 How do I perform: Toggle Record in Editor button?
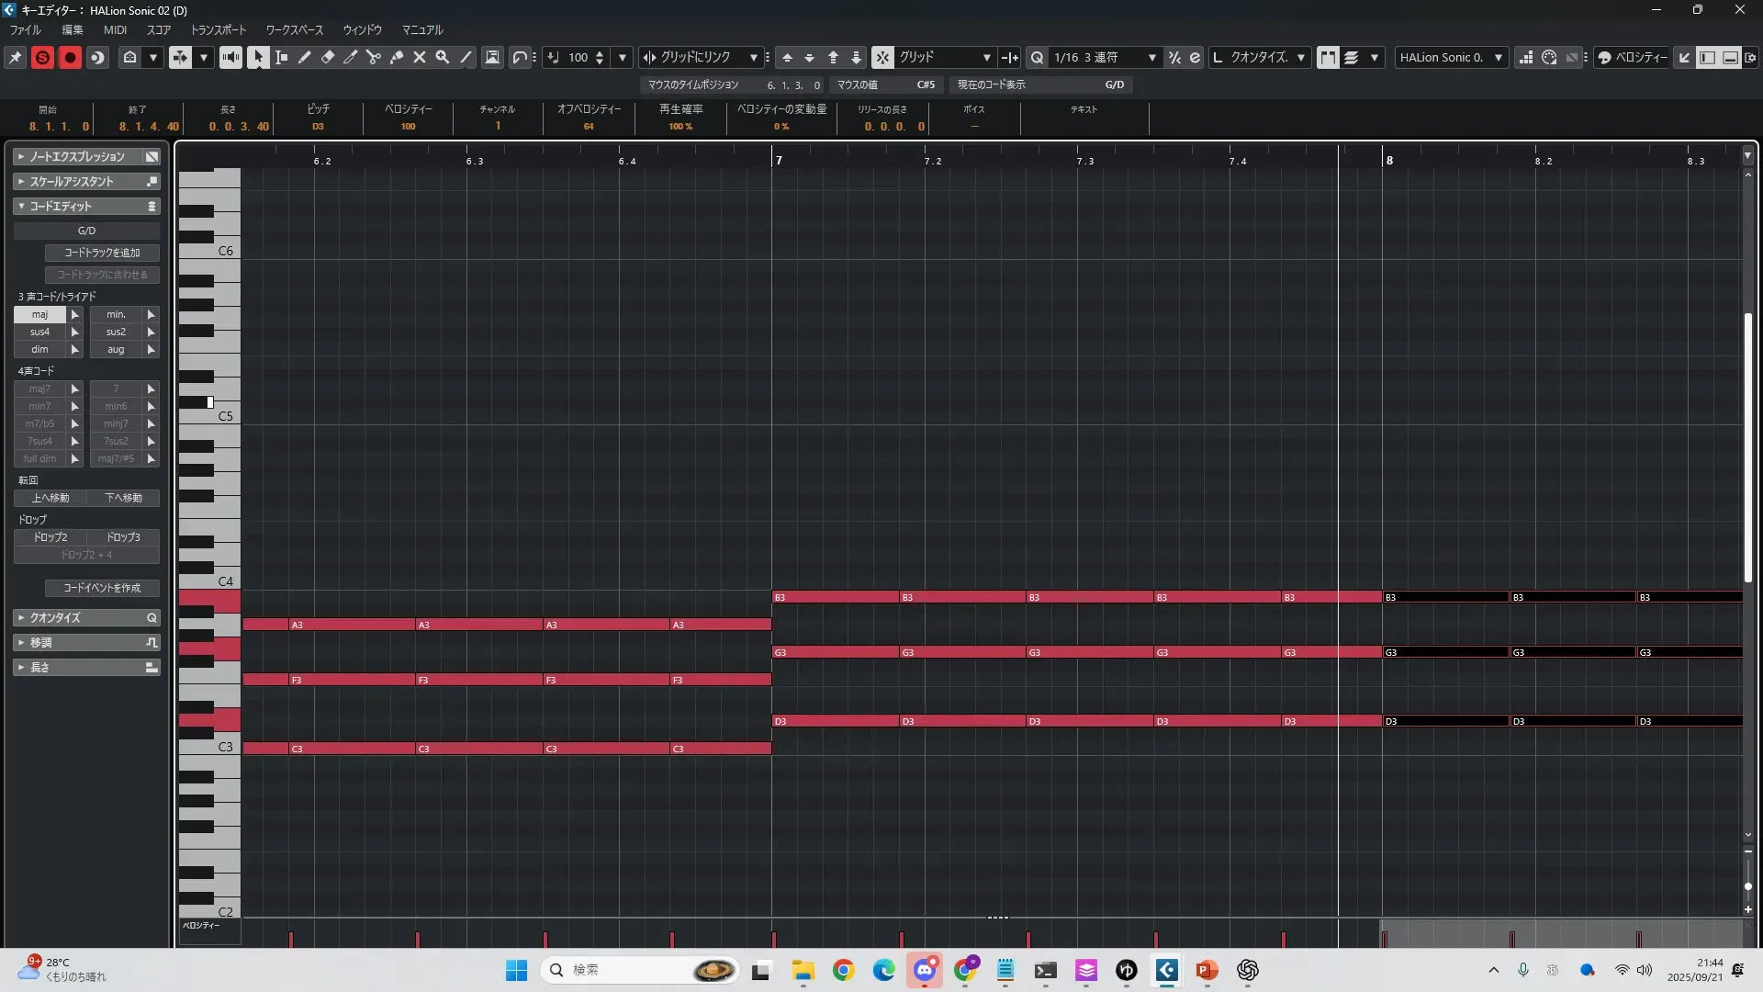[x=70, y=57]
